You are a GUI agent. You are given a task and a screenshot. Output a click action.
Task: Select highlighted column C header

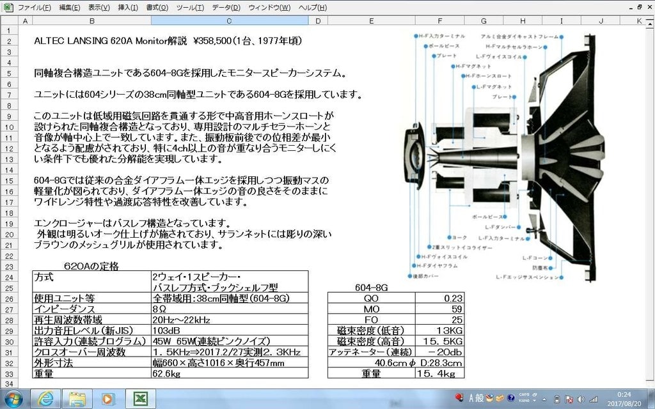pos(230,20)
